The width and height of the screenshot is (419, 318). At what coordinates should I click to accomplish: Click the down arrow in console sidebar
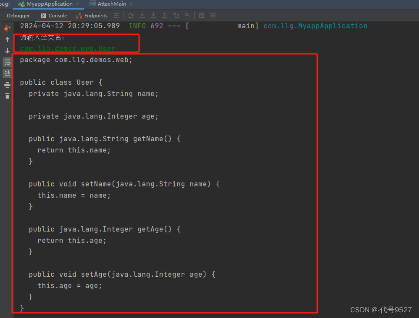(7, 51)
